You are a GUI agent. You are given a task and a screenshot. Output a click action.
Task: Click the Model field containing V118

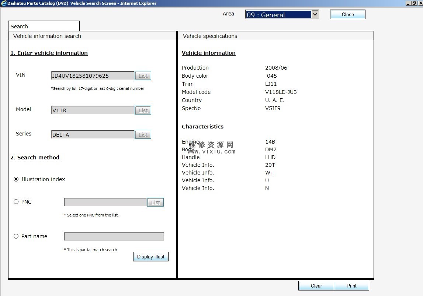93,110
